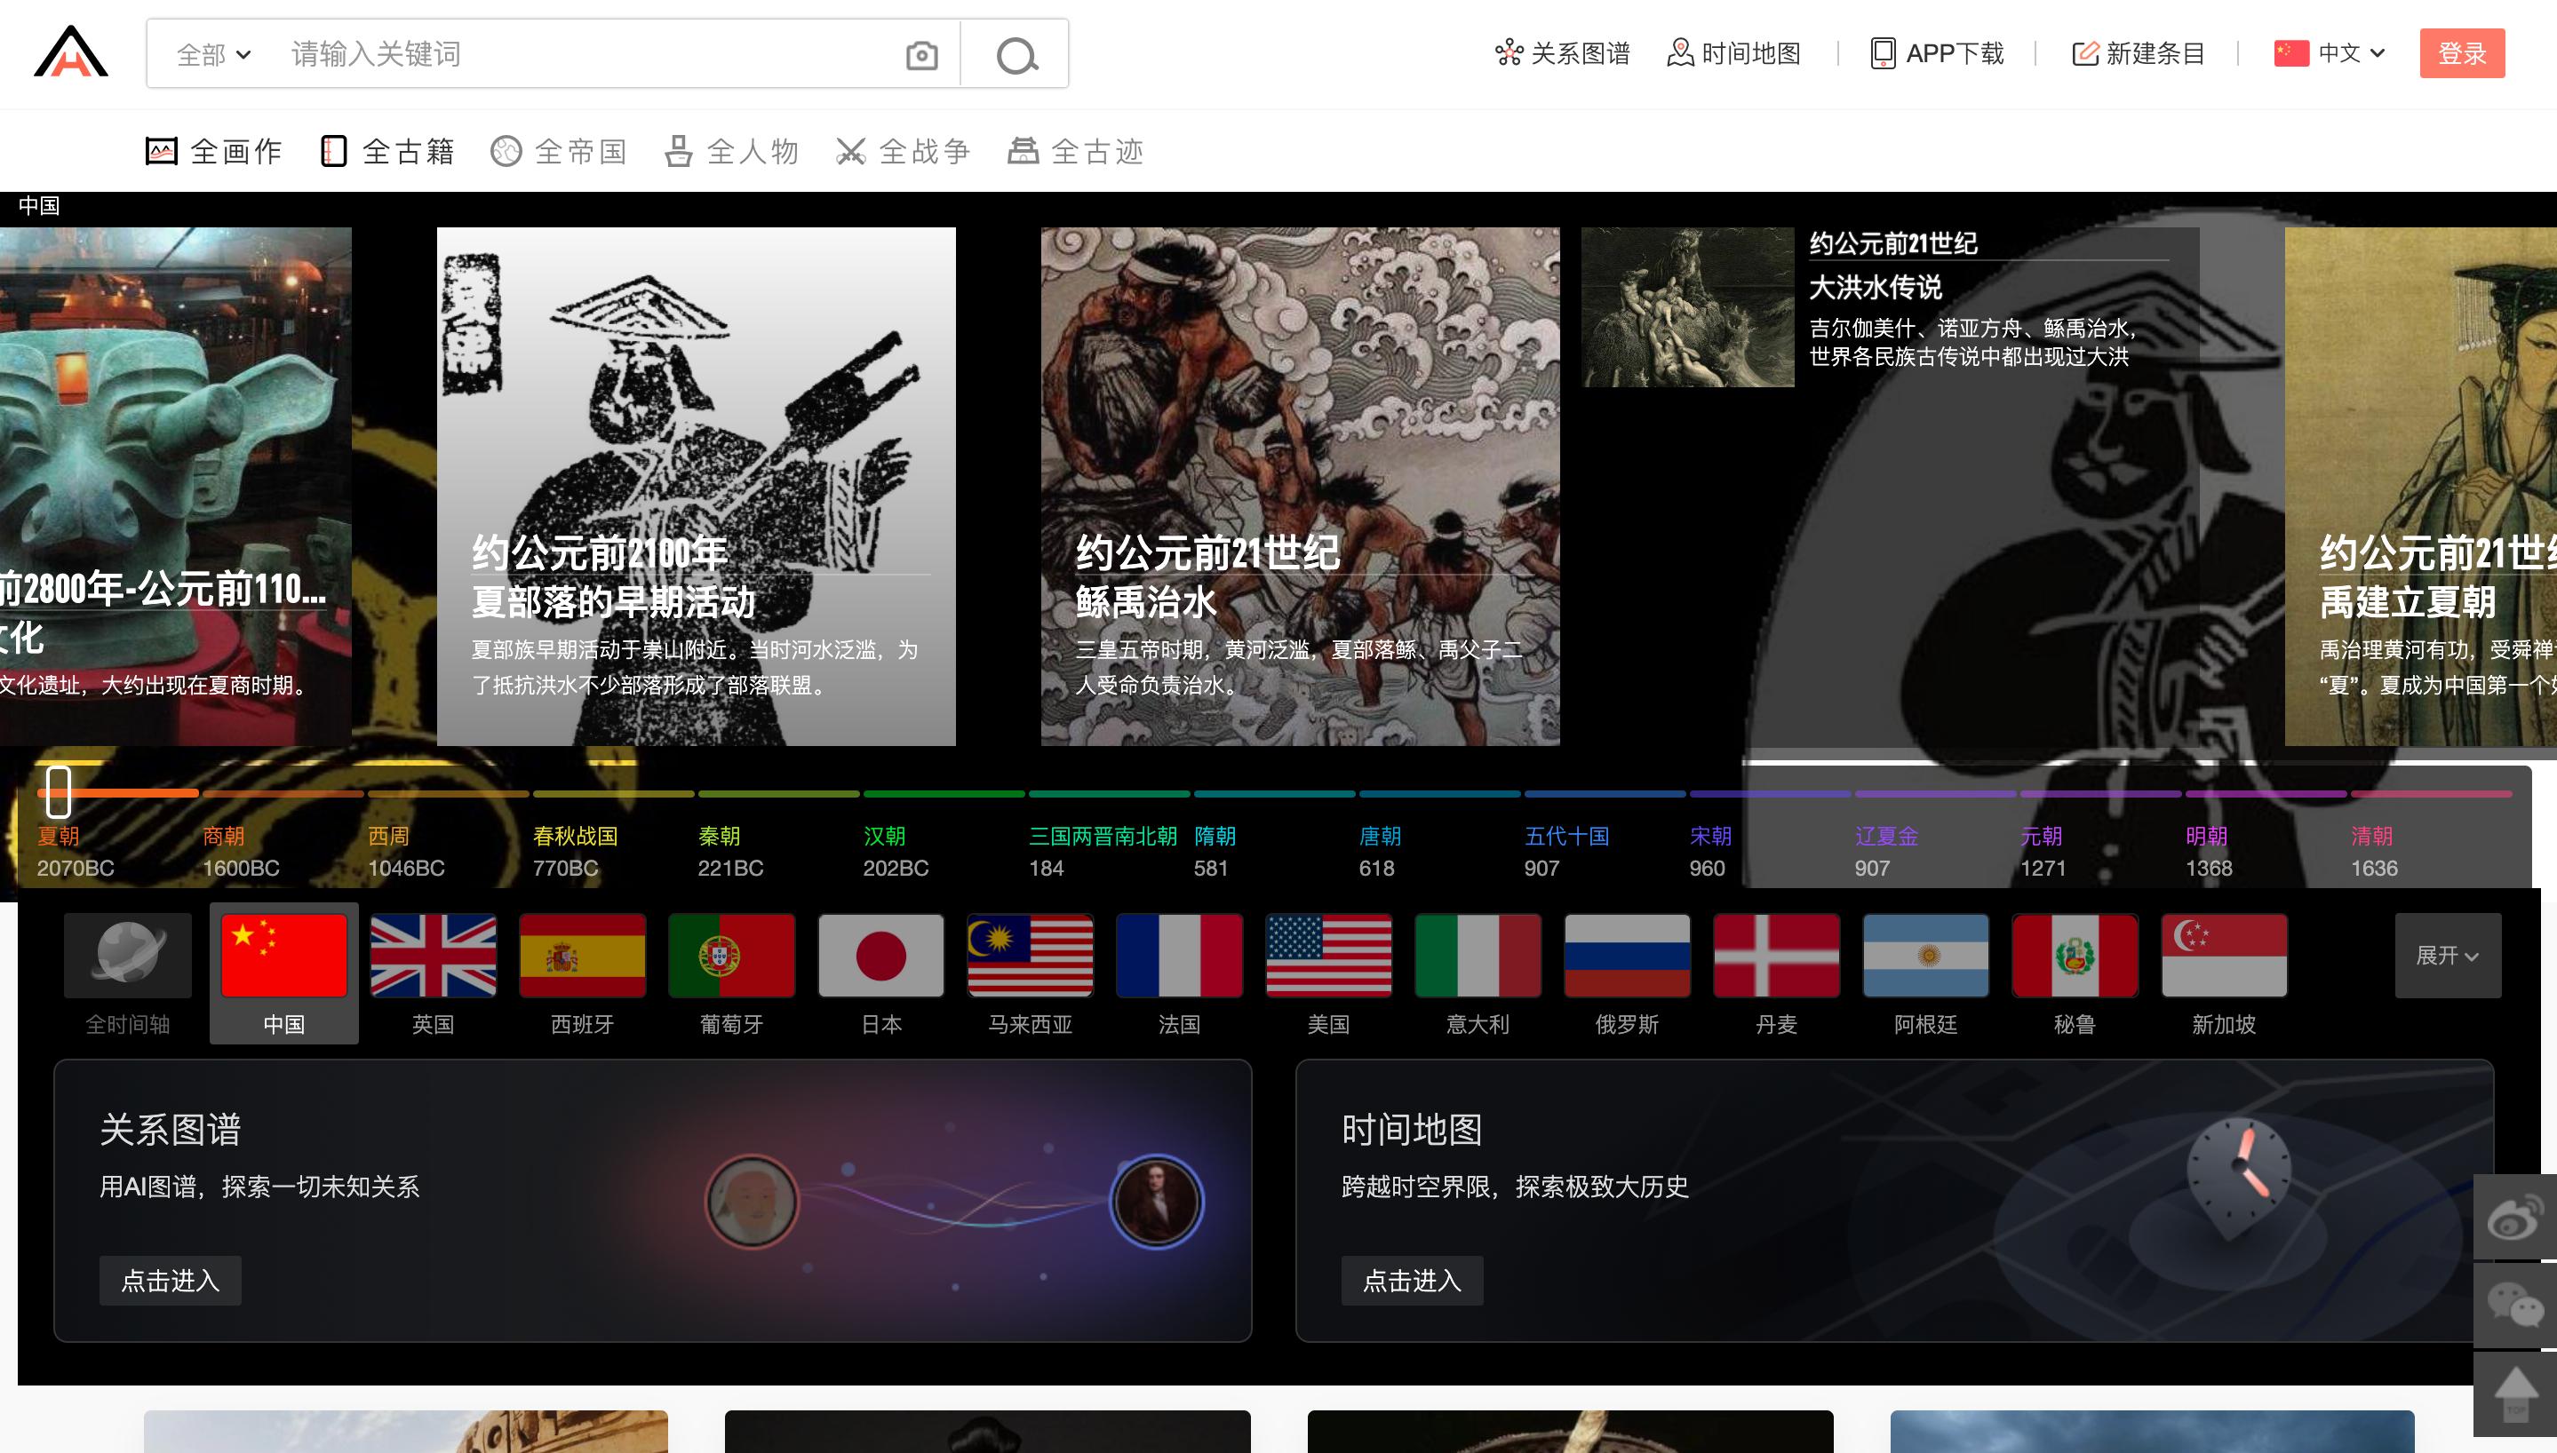
Task: Open the 全画作 category tab
Action: coord(215,152)
